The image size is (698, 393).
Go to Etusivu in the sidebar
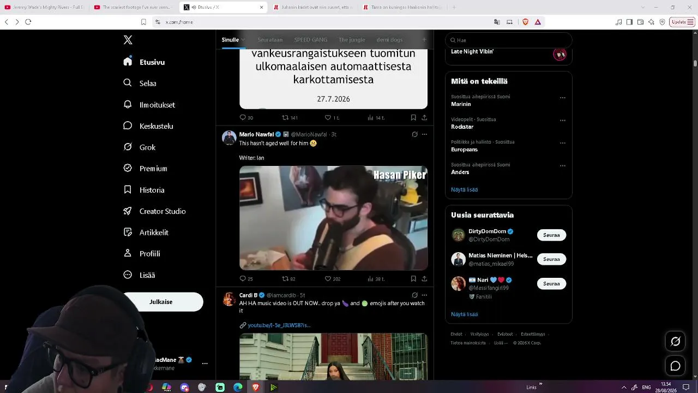pos(145,62)
